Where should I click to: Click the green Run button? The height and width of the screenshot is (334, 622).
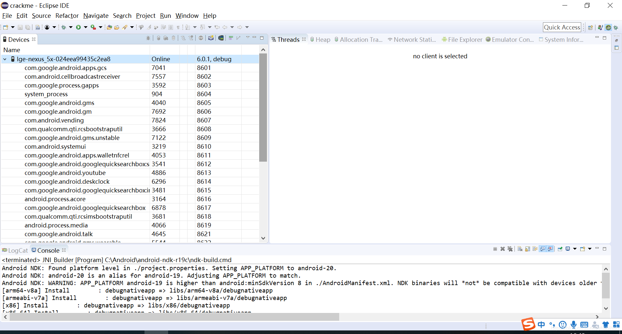pyautogui.click(x=78, y=27)
